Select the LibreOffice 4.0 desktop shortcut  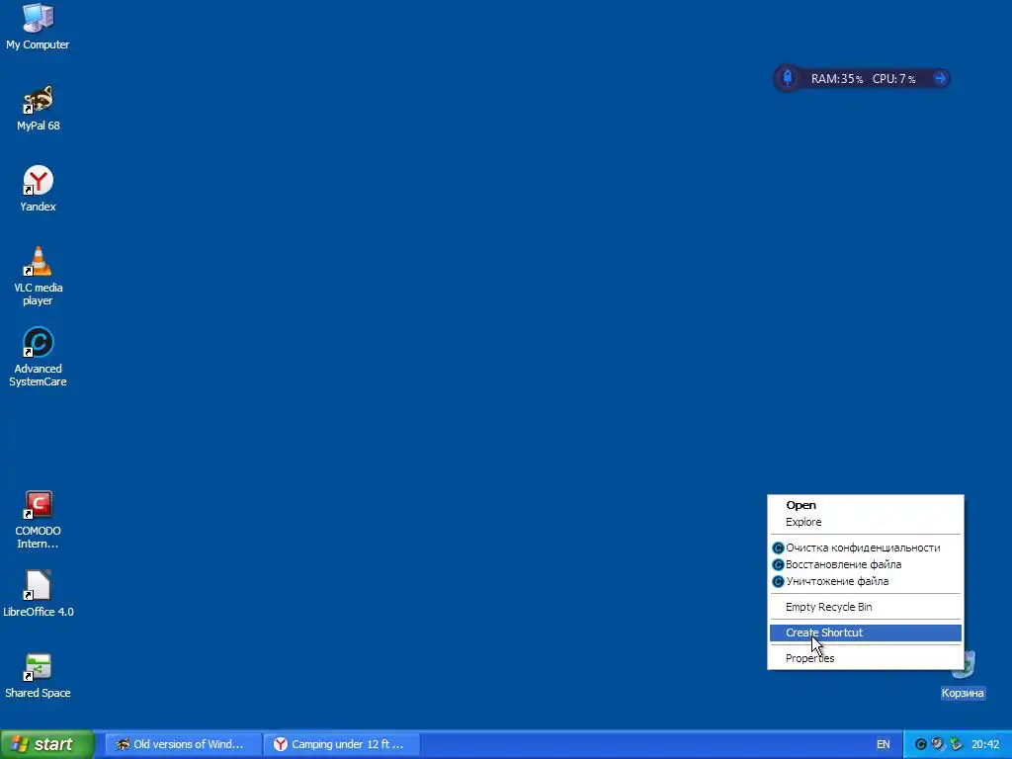point(39,594)
